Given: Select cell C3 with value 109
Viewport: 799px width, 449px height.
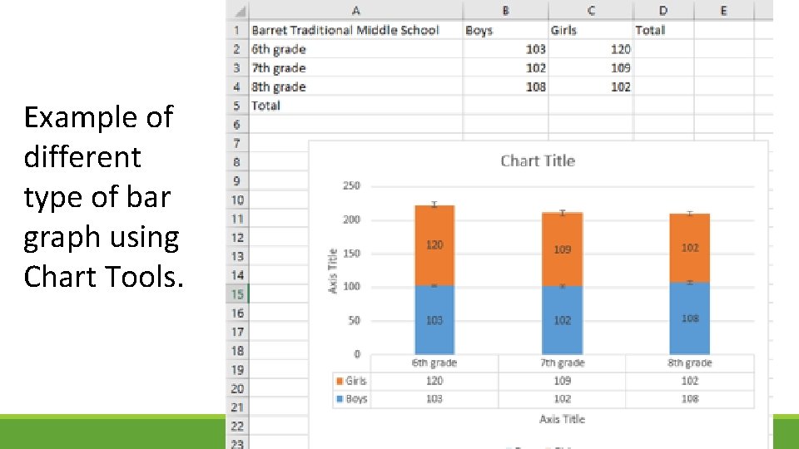Looking at the screenshot, I should pos(591,67).
